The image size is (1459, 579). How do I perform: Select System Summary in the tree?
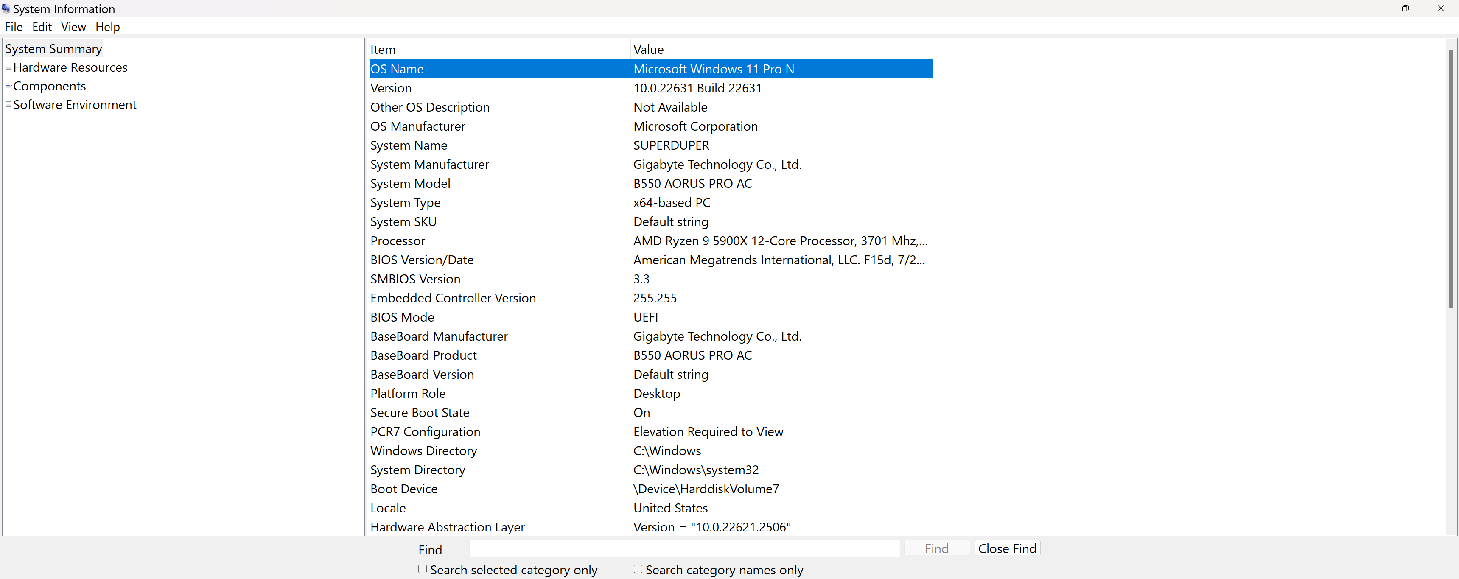53,49
